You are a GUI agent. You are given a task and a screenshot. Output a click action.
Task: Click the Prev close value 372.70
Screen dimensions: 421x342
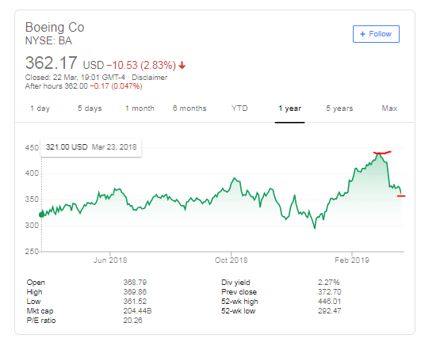(330, 292)
